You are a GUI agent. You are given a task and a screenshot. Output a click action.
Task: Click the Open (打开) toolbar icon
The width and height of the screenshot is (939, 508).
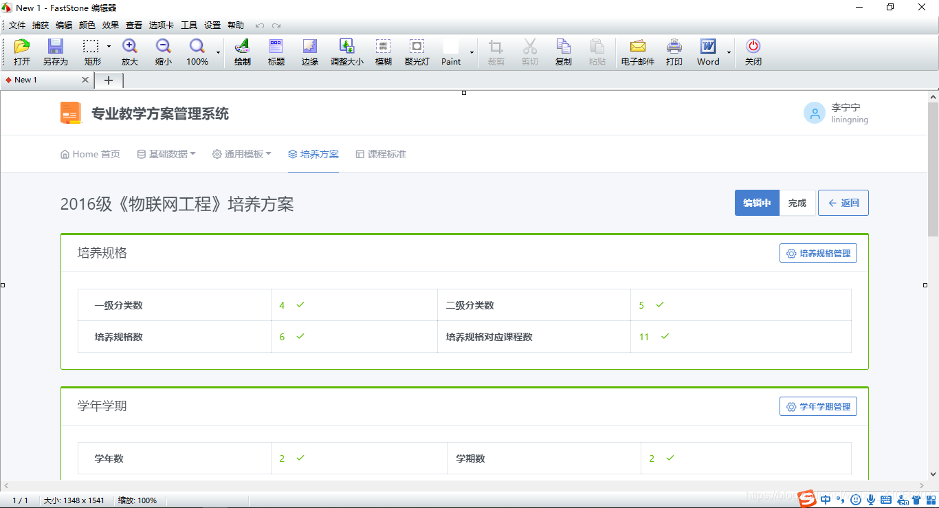(x=22, y=52)
